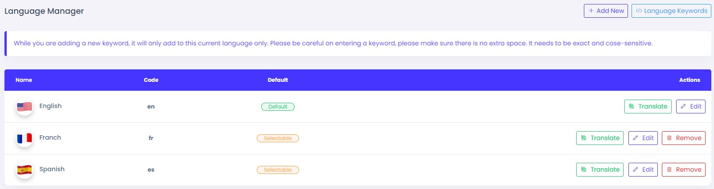Select the English language name
The height and width of the screenshot is (189, 714).
50,106
